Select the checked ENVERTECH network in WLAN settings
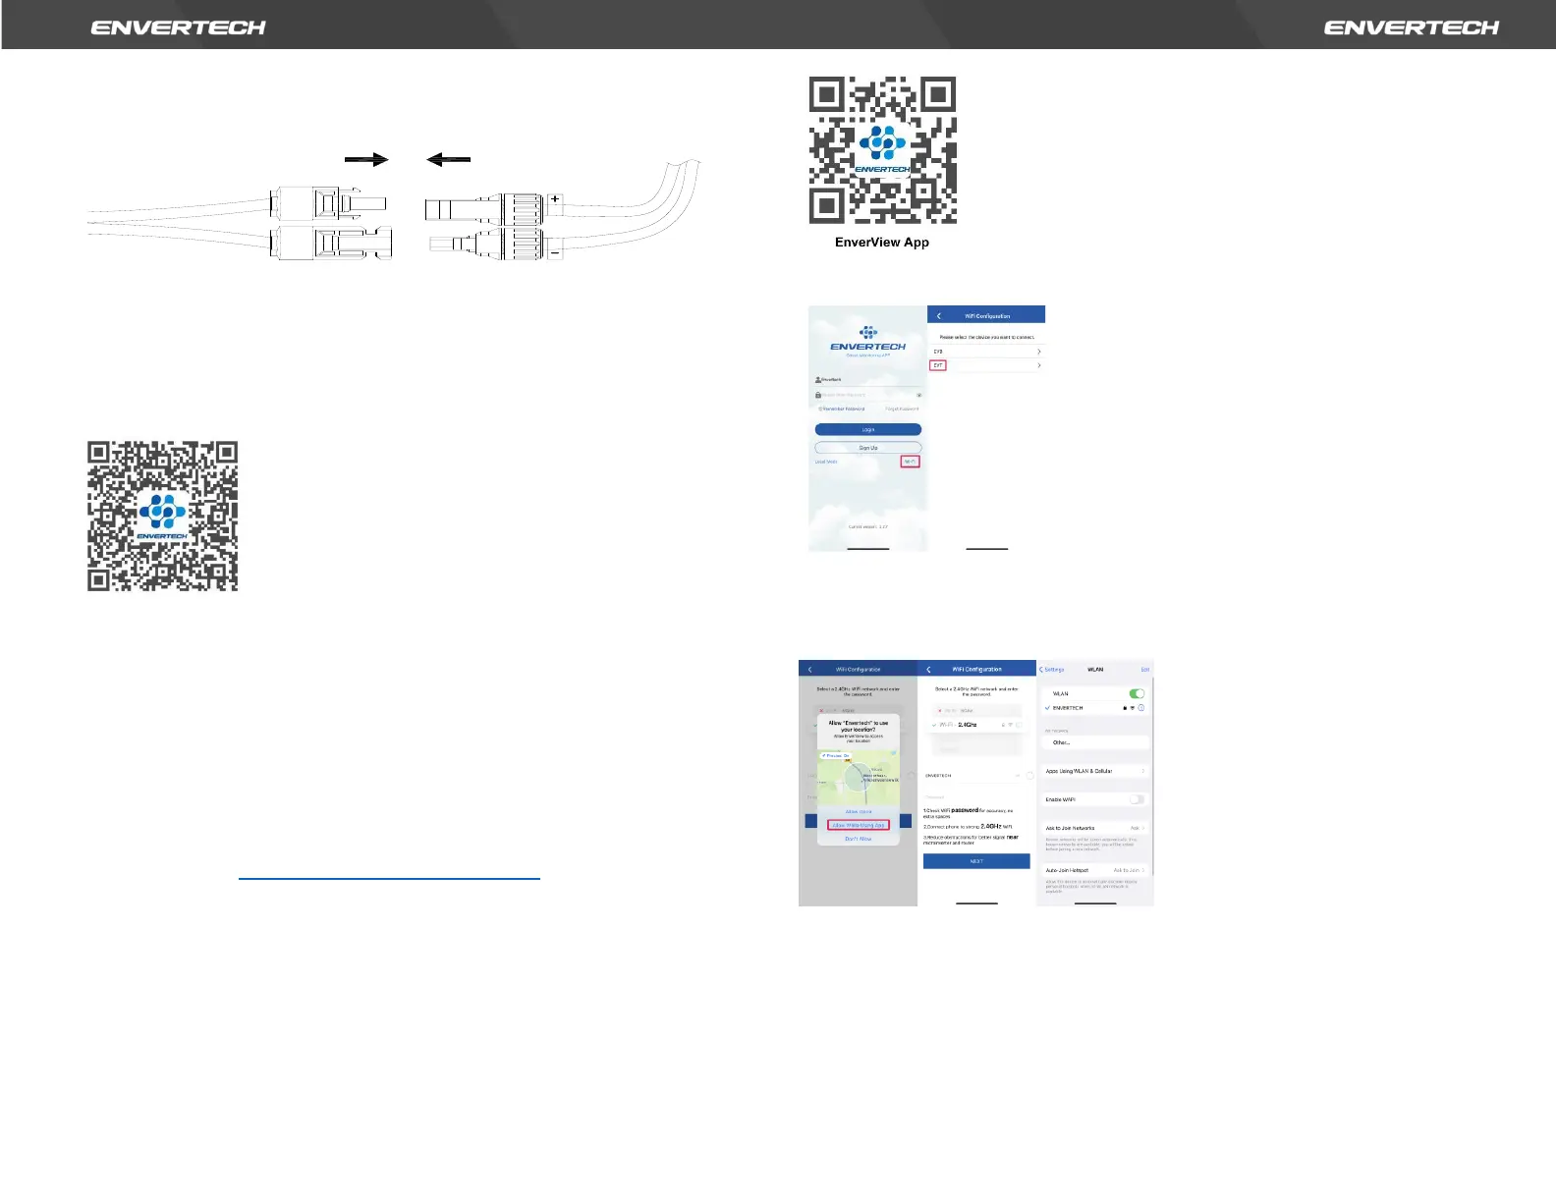Image resolution: width=1556 pixels, height=1202 pixels. pos(1095,708)
